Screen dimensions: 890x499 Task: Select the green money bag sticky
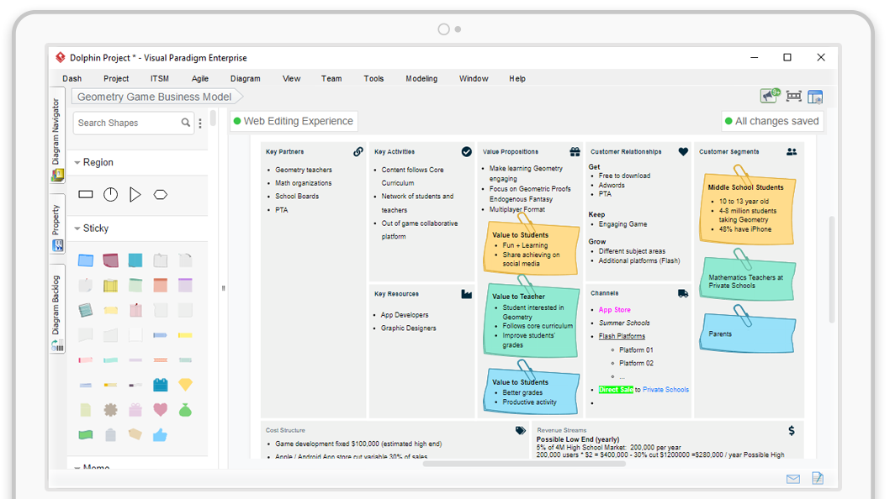(x=185, y=410)
